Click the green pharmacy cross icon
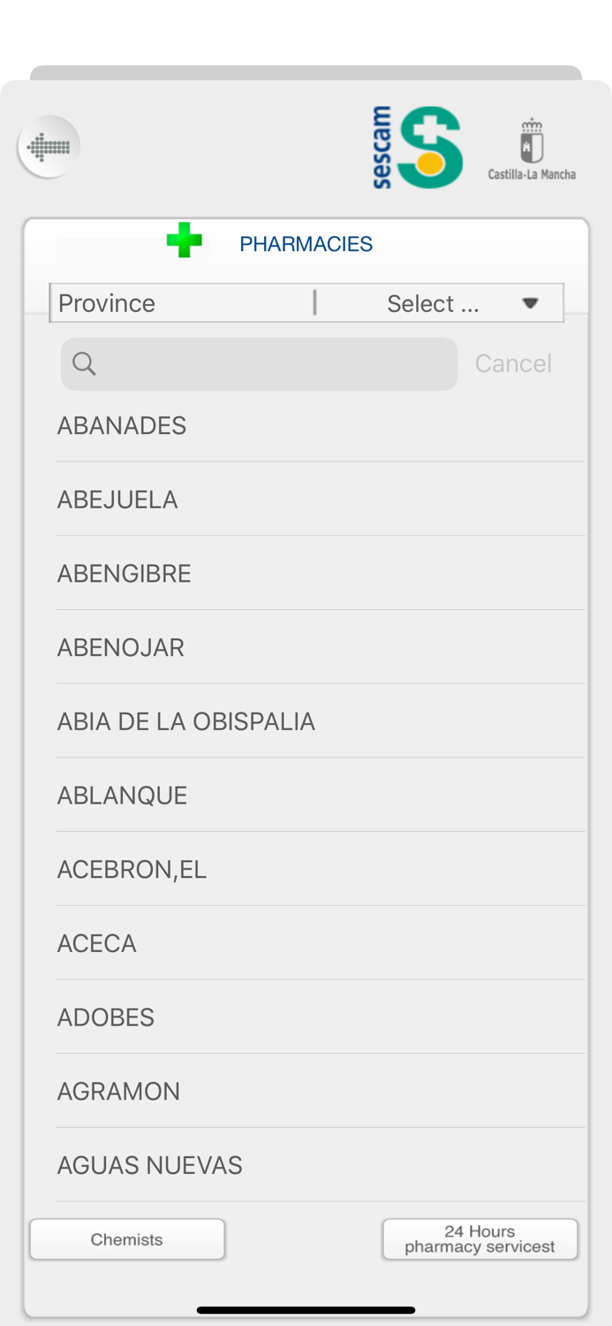The image size is (612, 1326). 185,240
